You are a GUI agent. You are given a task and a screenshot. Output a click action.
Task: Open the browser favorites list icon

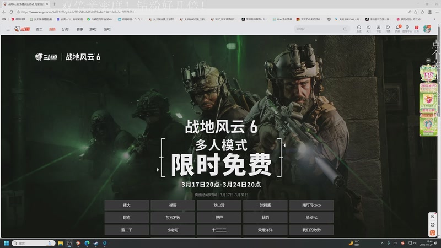422,12
